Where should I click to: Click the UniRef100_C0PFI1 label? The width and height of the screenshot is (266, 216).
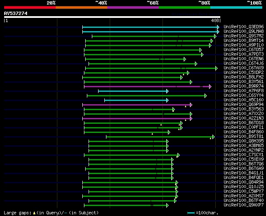coord(244,128)
